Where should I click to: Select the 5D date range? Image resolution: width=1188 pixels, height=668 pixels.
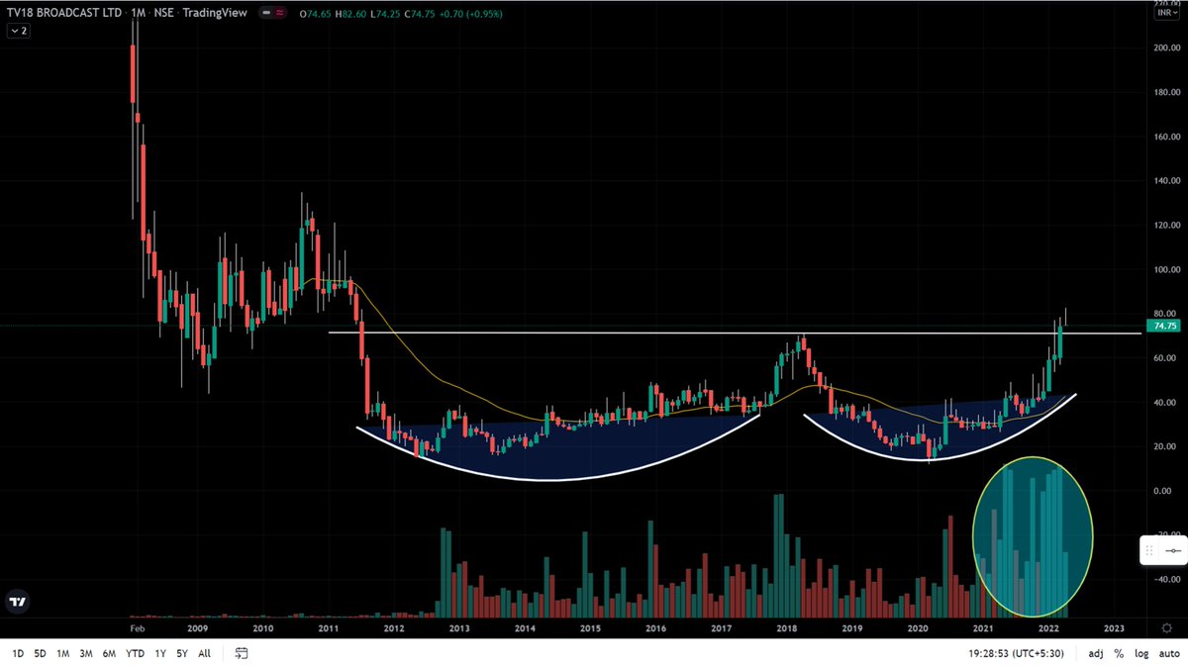[x=40, y=654]
